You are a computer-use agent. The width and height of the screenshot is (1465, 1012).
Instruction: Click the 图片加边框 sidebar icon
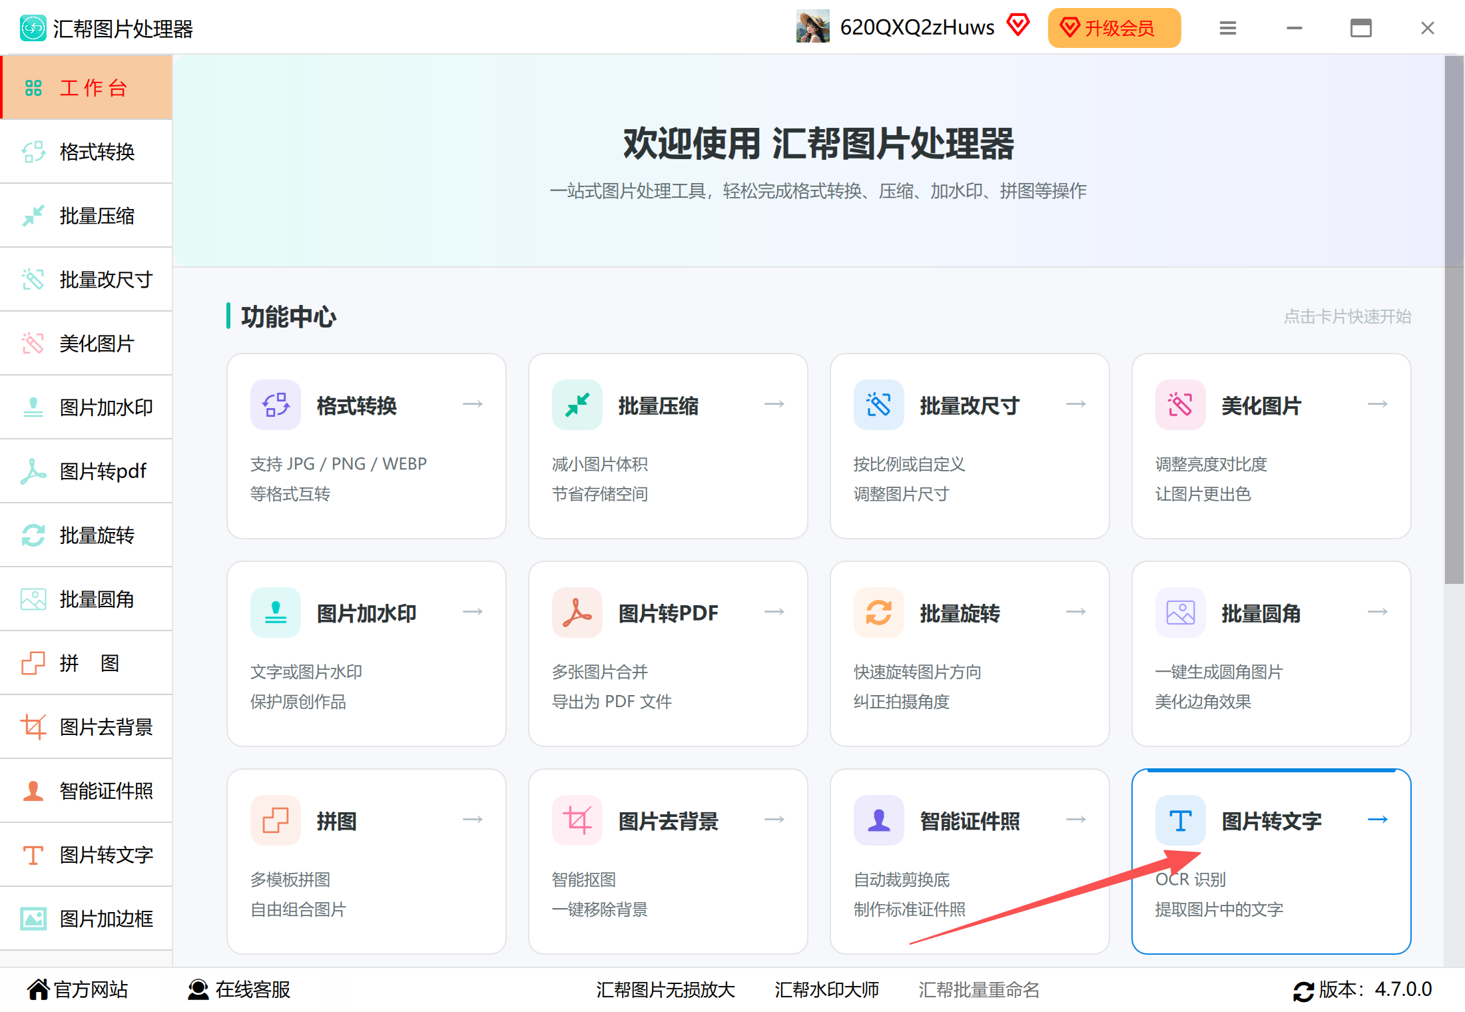33,919
